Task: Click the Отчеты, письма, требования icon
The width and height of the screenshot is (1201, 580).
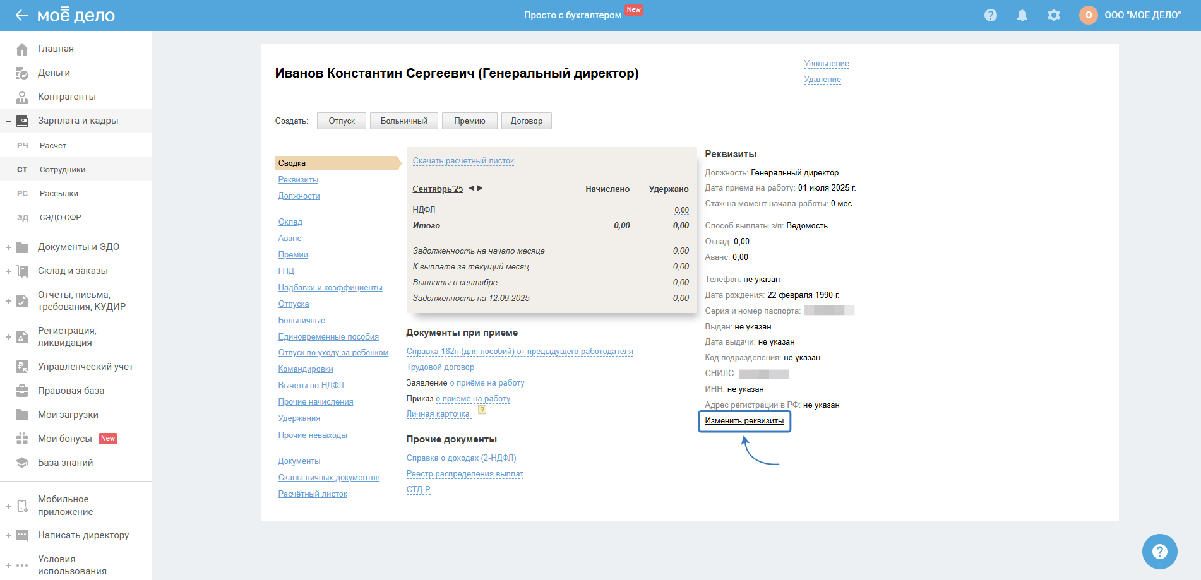Action: click(x=22, y=300)
